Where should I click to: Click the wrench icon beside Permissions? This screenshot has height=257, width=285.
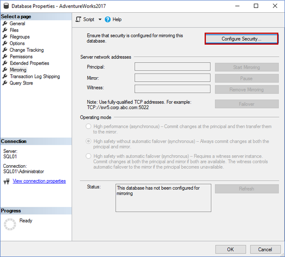(5, 56)
